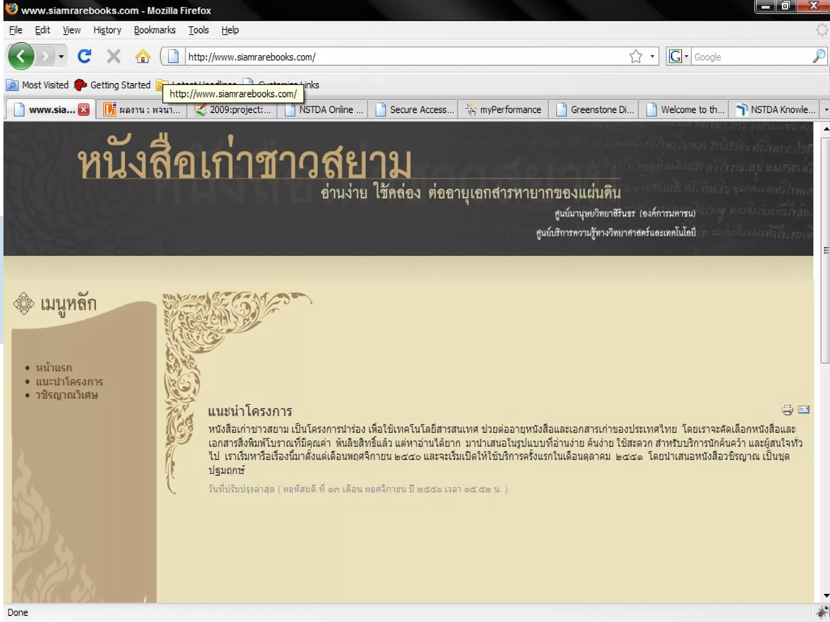Click the search magnifier icon

pos(818,56)
